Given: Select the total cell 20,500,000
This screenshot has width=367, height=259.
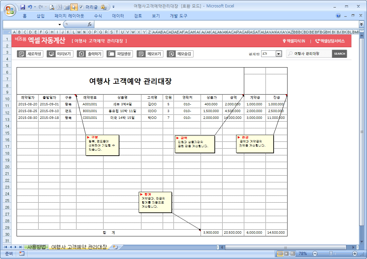Looking at the screenshot, I should click(233, 233).
